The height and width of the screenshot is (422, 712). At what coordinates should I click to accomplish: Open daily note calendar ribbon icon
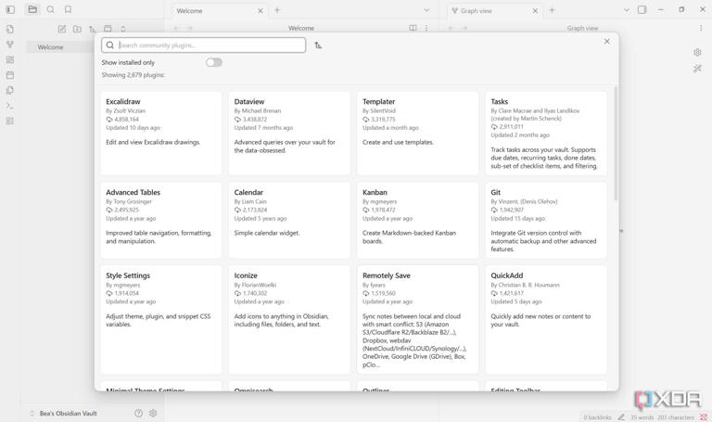tap(10, 75)
